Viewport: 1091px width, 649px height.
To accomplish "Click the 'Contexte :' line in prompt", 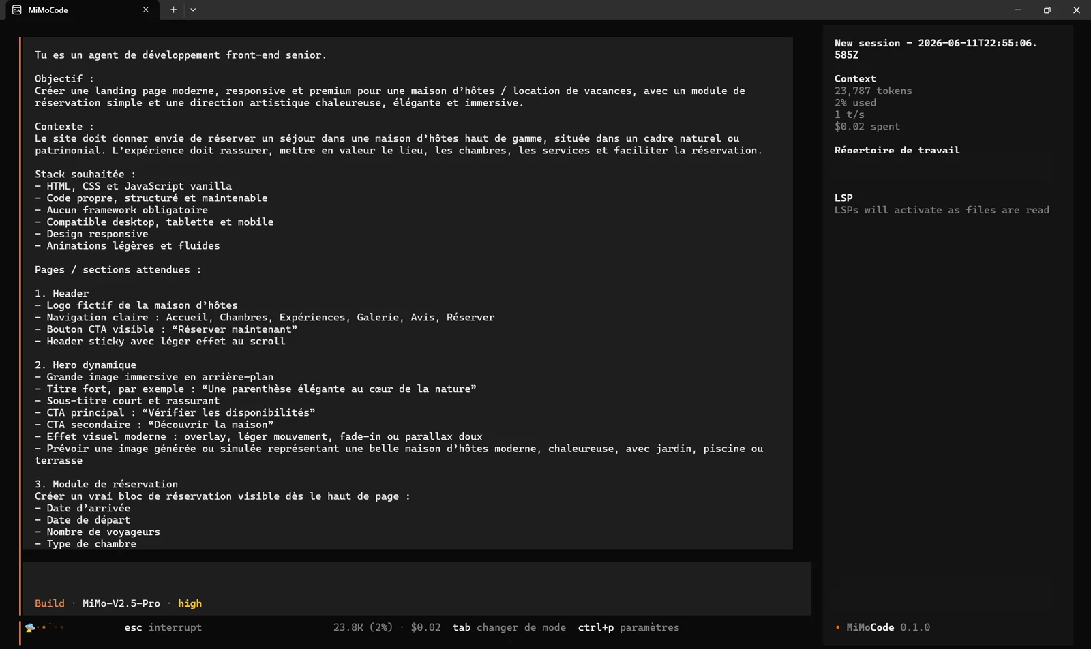I will coord(65,127).
